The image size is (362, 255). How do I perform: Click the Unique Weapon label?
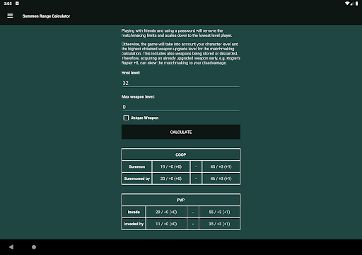pyautogui.click(x=144, y=118)
